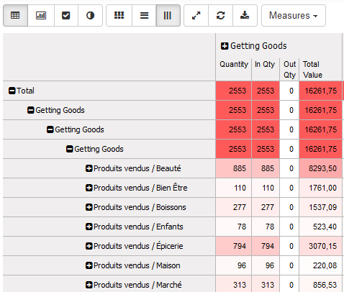
Task: Toggle the half-circle contrast heatmap button
Action: pyautogui.click(x=90, y=15)
